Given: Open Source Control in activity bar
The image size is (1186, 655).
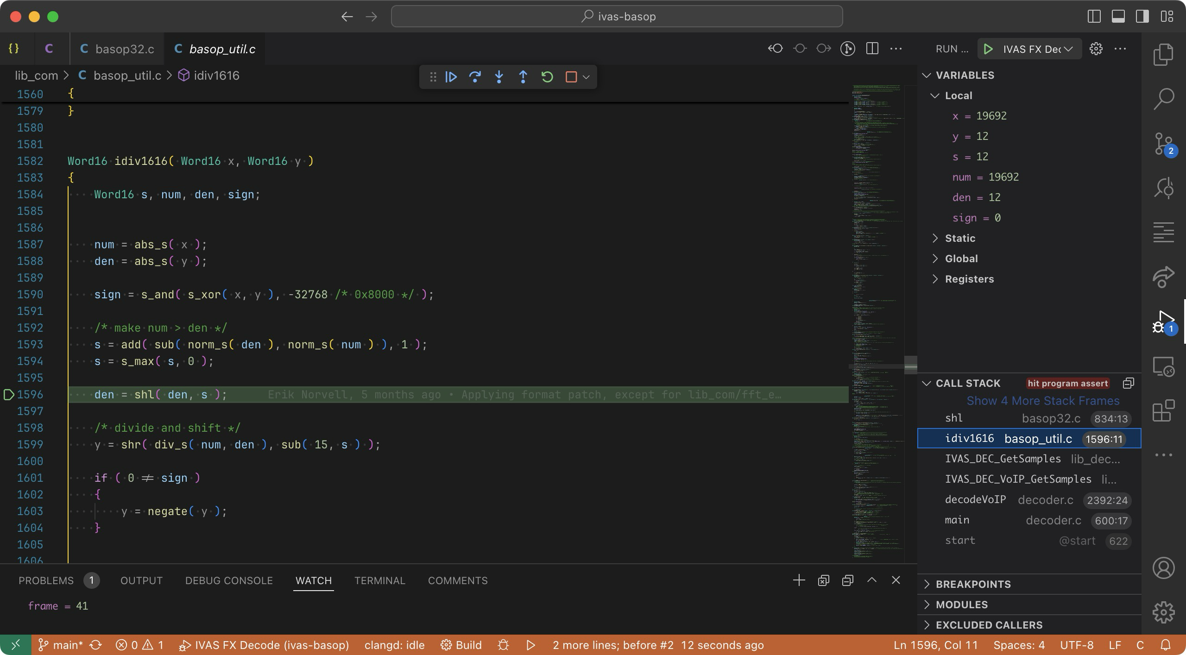Looking at the screenshot, I should click(1163, 144).
